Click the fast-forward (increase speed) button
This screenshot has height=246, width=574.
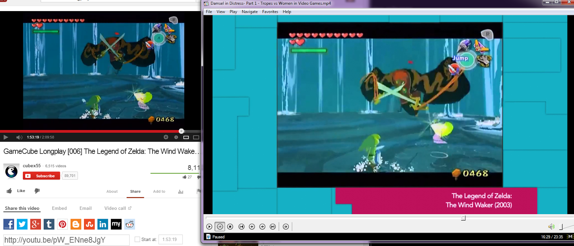[262, 226]
